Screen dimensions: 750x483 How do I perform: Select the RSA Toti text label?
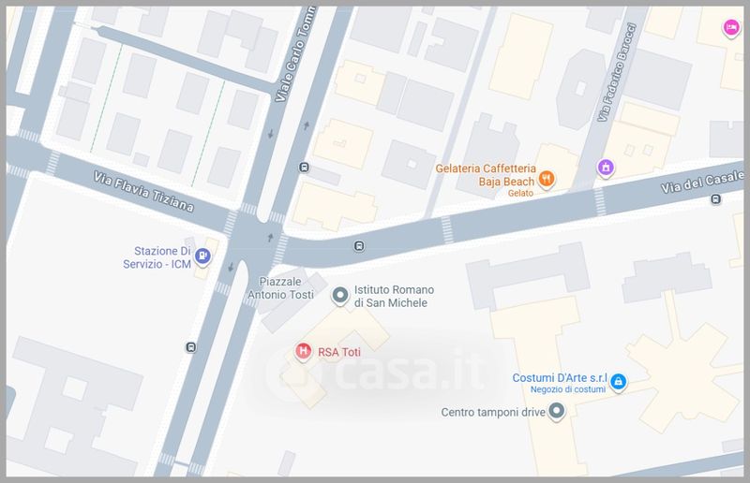click(339, 352)
